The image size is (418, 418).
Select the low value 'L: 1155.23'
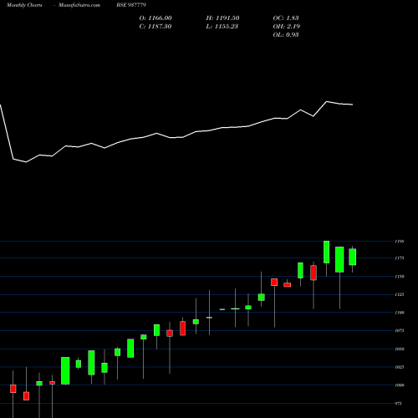pos(222,27)
